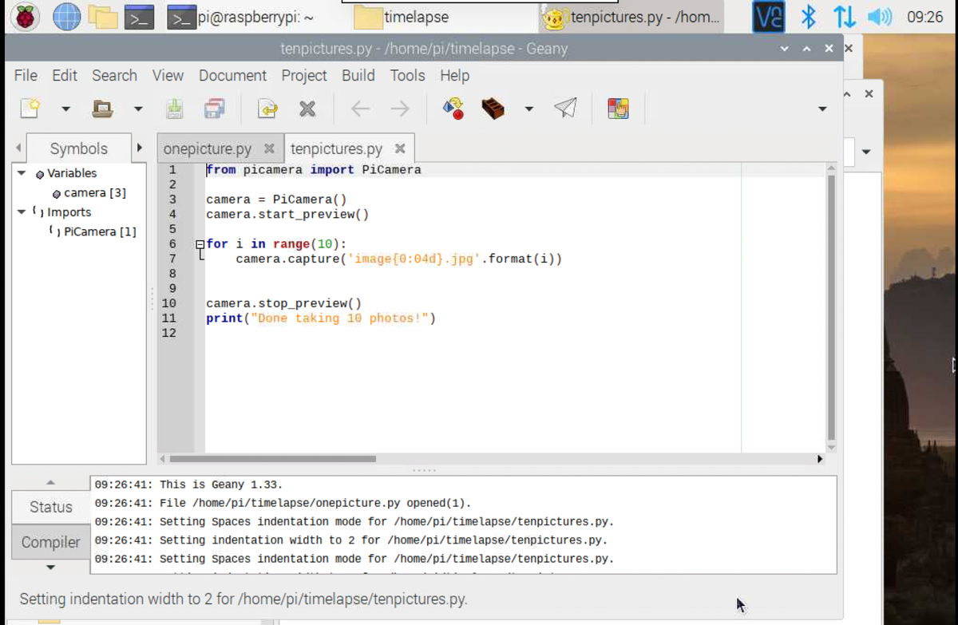Open the Build menu
Viewport: 958px width, 625px height.
(x=358, y=75)
